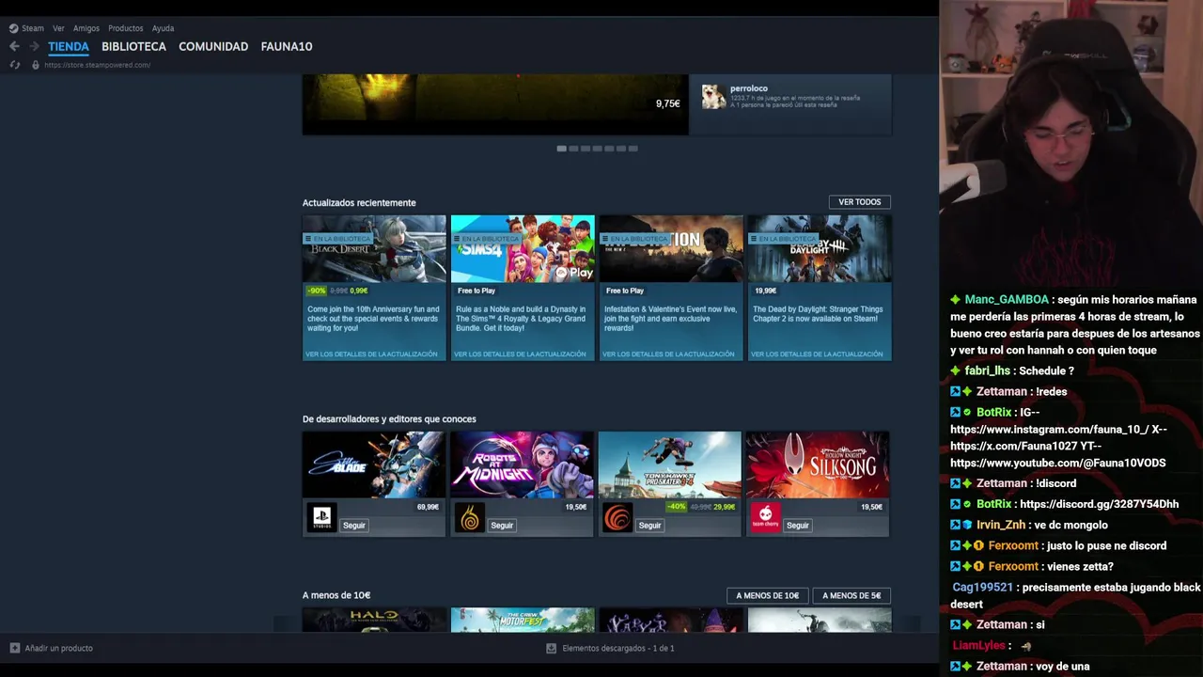
Task: Open perroloco reviewer avatar
Action: (714, 96)
